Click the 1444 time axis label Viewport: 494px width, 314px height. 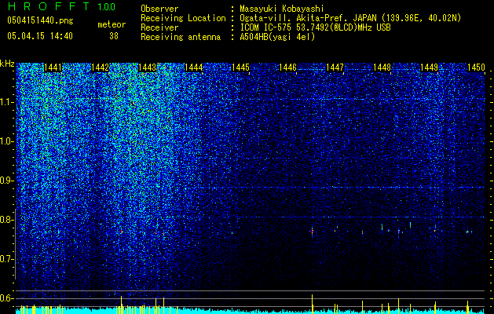click(194, 68)
